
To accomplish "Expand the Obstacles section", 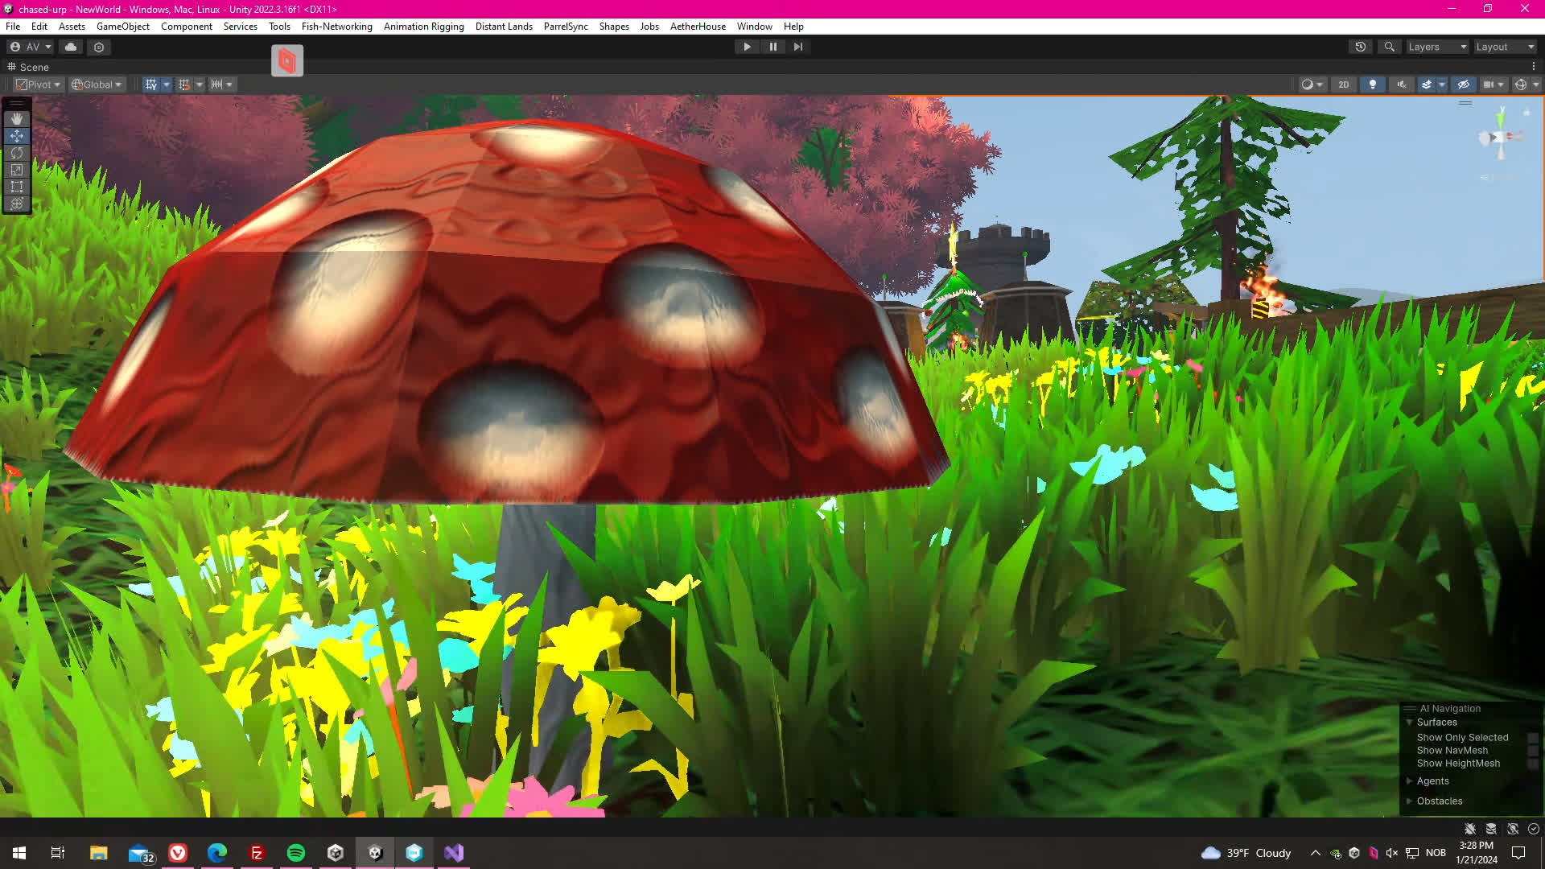I will 1410,801.
